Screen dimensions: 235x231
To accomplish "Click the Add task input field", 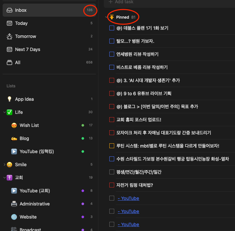I will point(169,2).
